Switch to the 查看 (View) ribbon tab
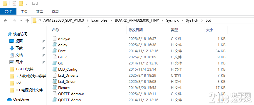 pyautogui.click(x=55, y=11)
